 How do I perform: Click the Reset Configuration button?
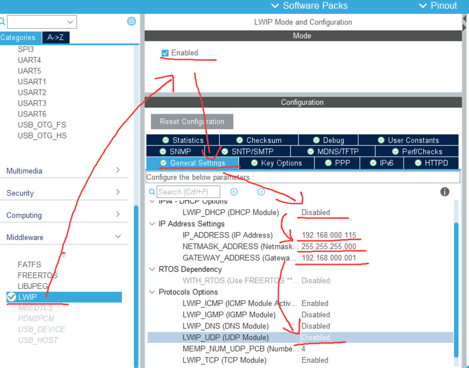(x=192, y=122)
